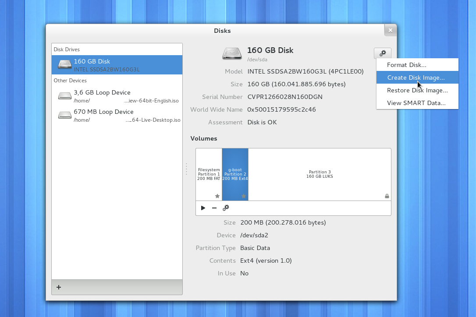Delete partition using the minus button

pos(214,208)
